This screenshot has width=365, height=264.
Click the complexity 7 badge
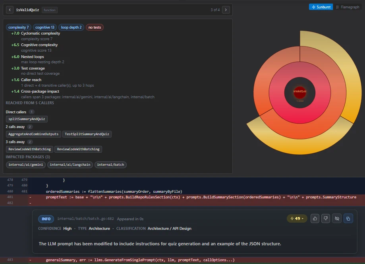[x=18, y=27]
